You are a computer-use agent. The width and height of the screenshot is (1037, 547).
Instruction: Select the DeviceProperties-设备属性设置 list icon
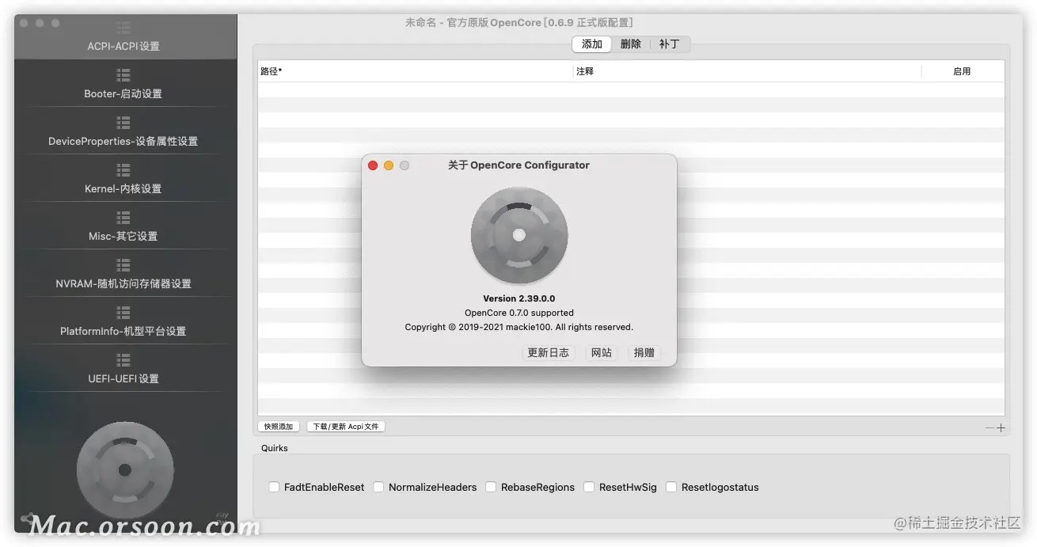pyautogui.click(x=123, y=123)
